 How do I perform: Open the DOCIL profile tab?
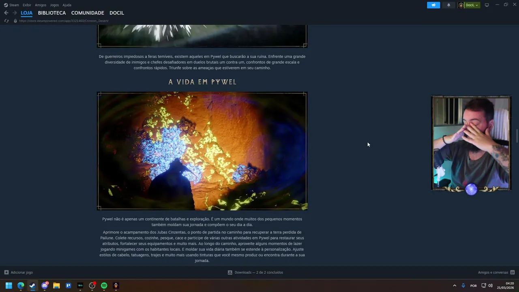117,13
